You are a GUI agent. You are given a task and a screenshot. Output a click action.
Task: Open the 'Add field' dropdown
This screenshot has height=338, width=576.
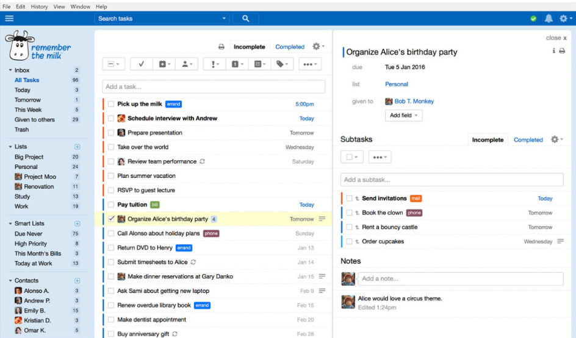coord(403,116)
